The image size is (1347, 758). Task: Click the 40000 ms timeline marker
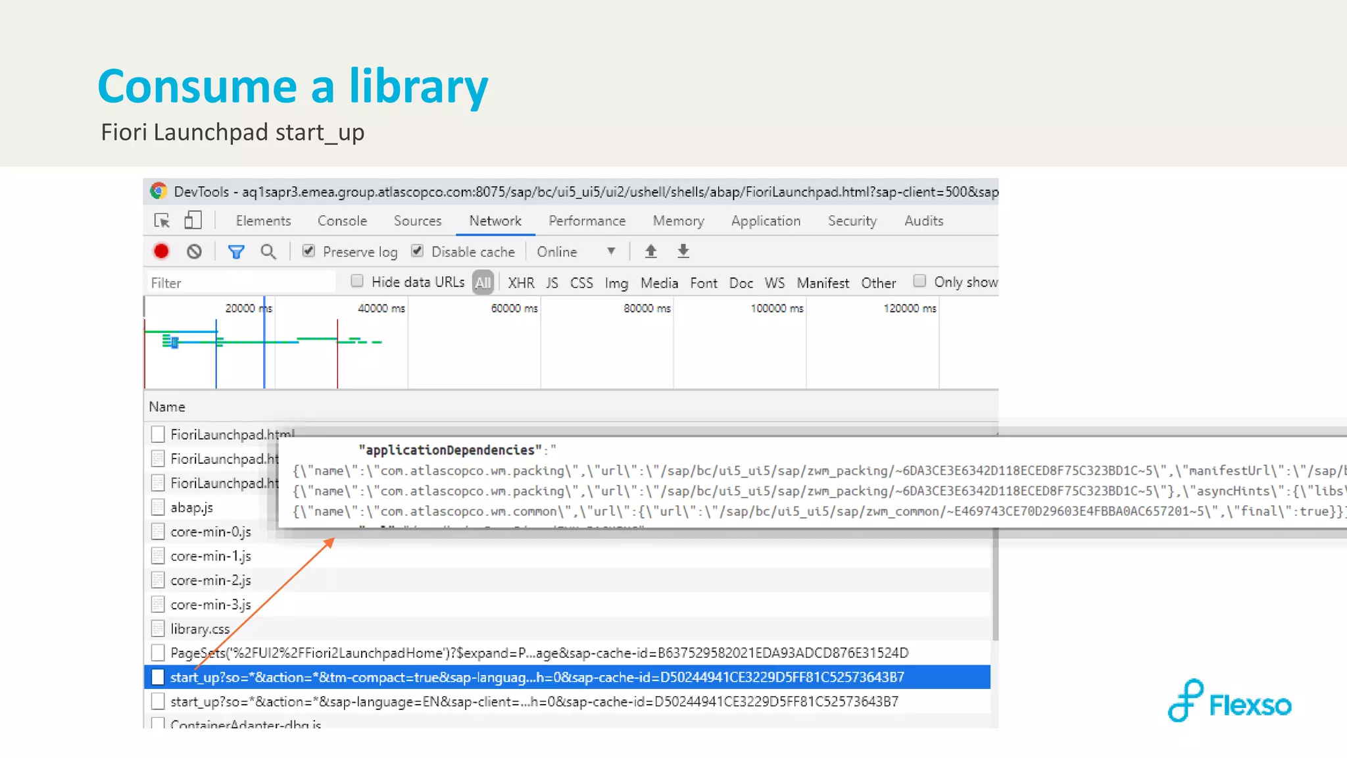381,308
